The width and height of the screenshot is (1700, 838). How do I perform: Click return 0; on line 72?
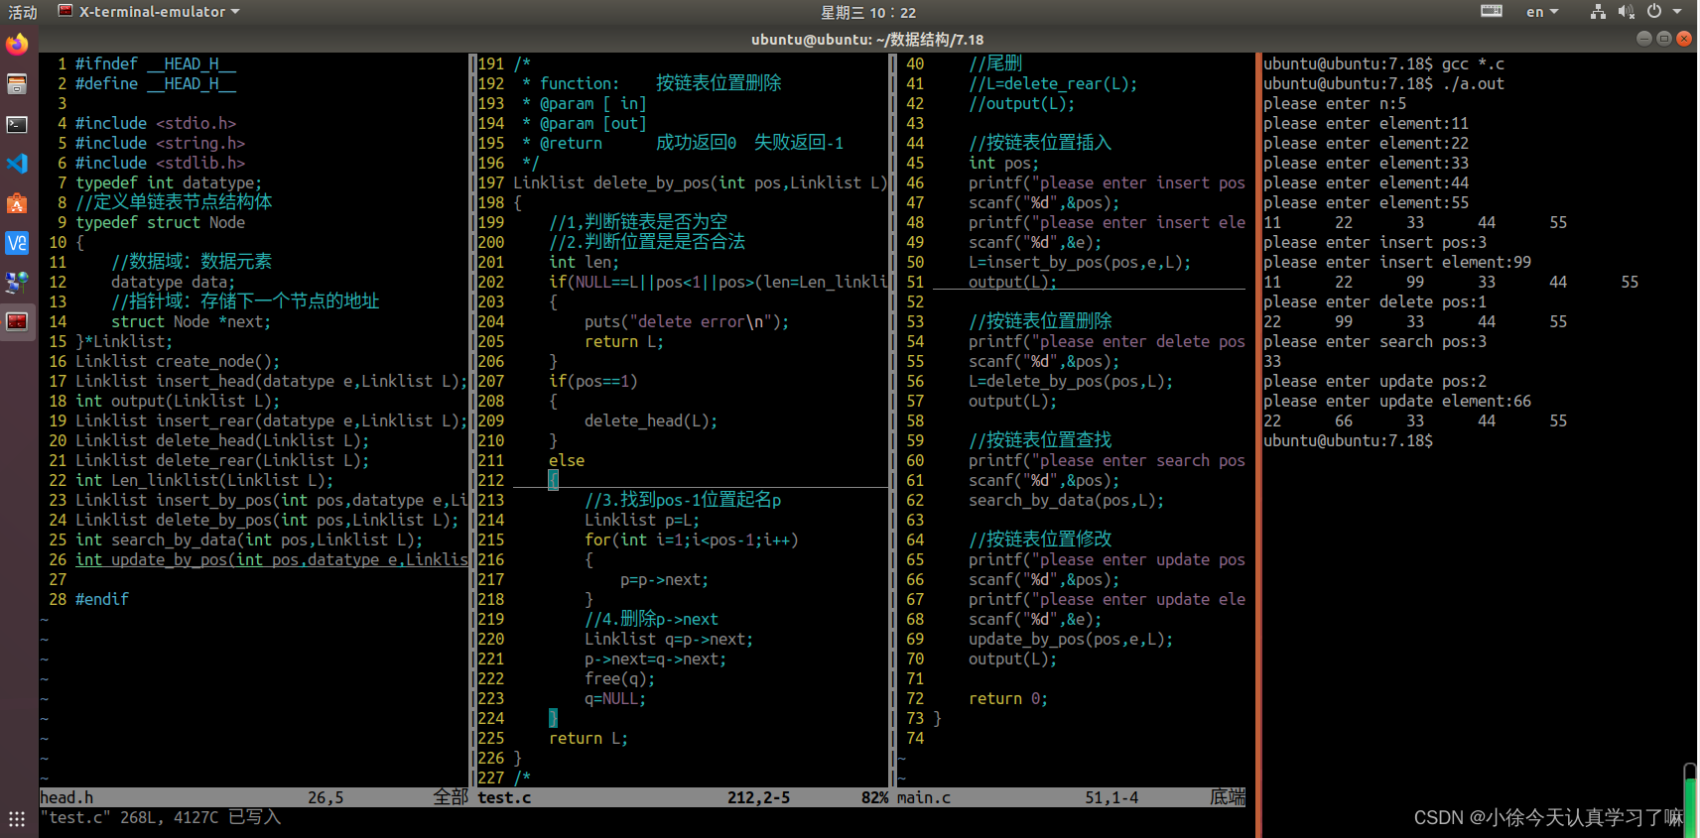click(1008, 698)
